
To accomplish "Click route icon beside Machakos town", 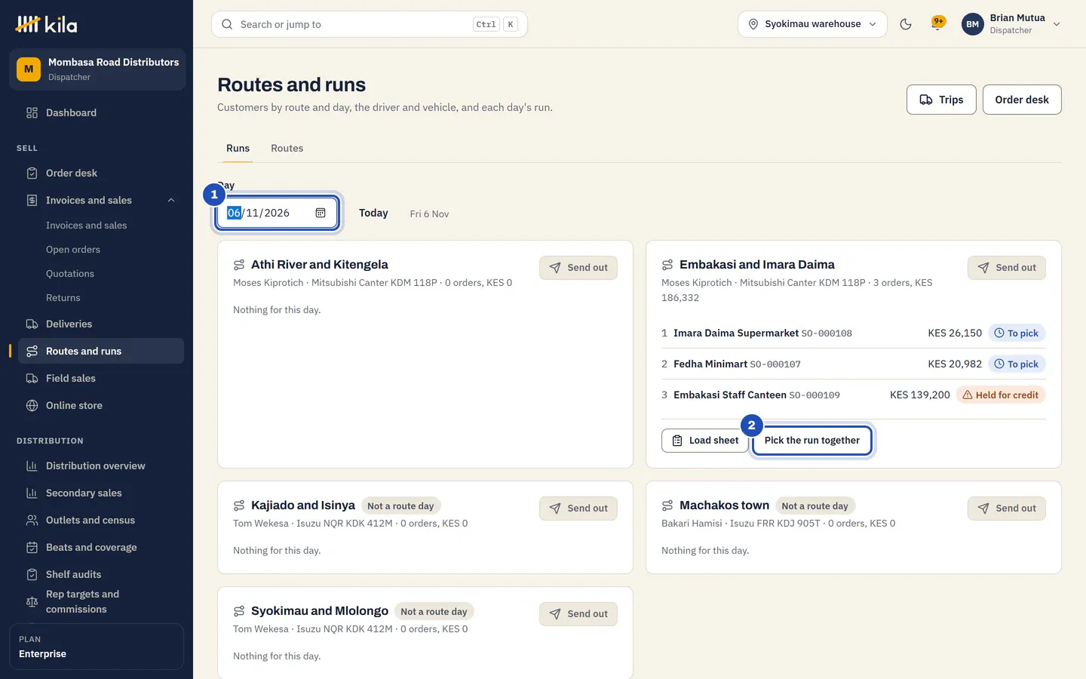I will point(667,505).
